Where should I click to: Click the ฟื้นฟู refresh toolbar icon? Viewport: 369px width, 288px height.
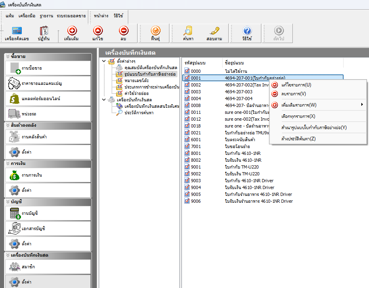point(155,31)
